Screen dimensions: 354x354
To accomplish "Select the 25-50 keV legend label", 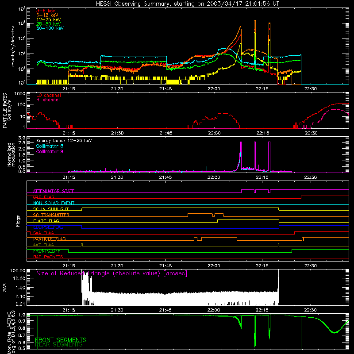I will [x=49, y=24].
